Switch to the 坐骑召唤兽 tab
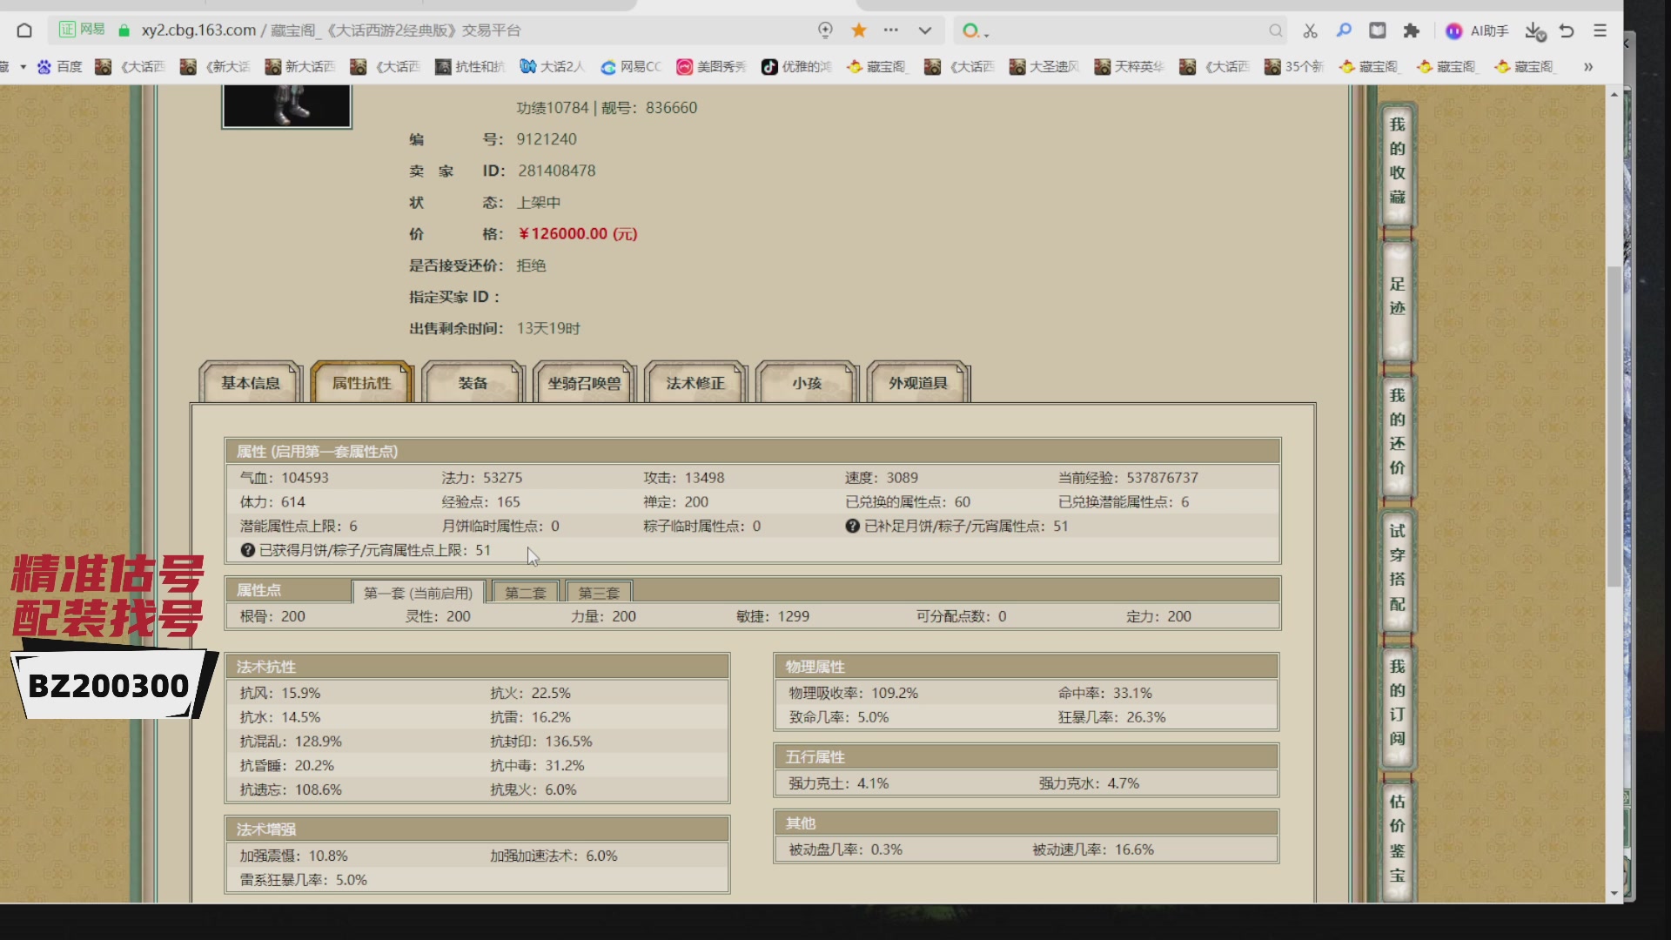 585,383
